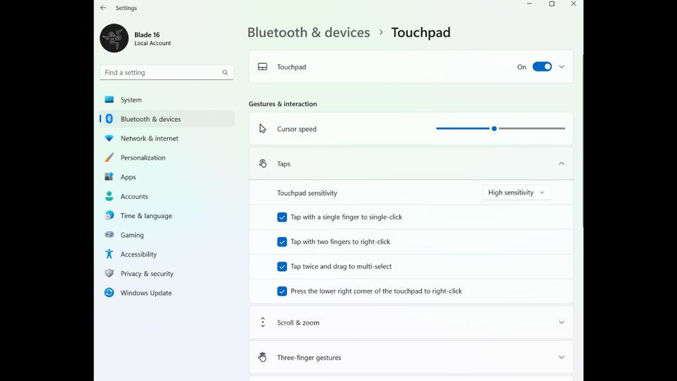The height and width of the screenshot is (381, 677).
Task: Disable tap twice and drag to multi-select
Action: point(282,266)
